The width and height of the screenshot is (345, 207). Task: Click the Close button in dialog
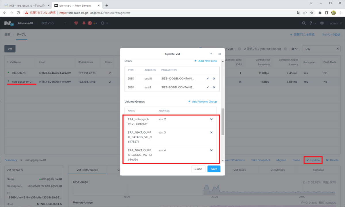(198, 169)
